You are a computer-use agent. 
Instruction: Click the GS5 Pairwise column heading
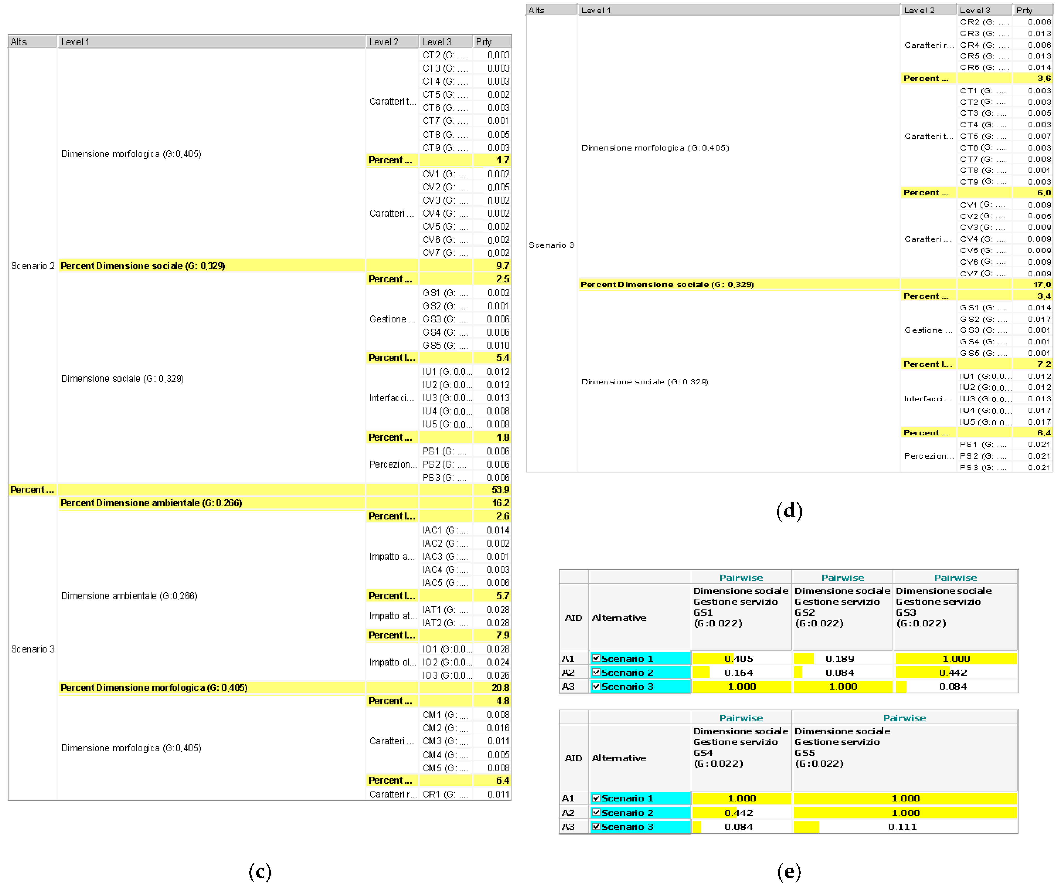(904, 718)
